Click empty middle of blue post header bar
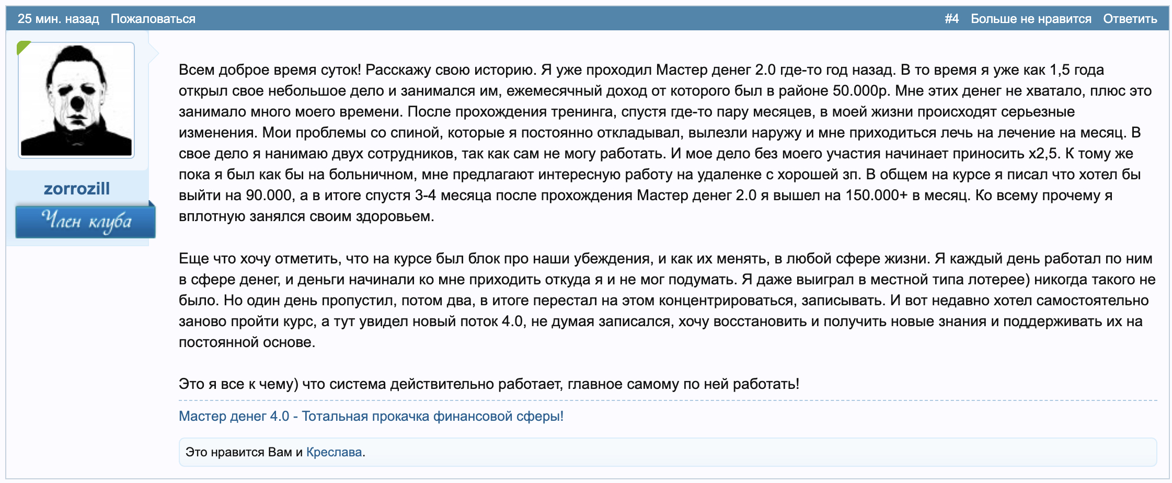1172x483 pixels. point(570,19)
